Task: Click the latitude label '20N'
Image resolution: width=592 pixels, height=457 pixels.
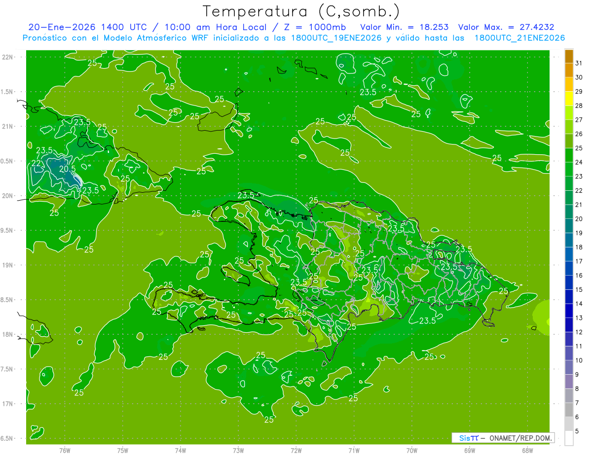Action: [7, 196]
